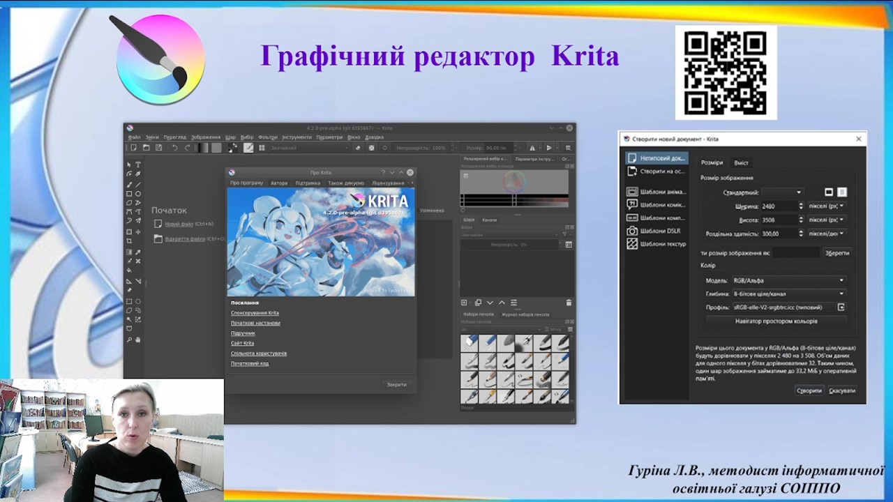Select the Crop tool
Screen dimensions: 893x502
tap(129, 241)
